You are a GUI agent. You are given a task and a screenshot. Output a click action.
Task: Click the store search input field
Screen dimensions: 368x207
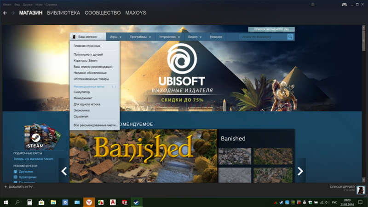click(x=263, y=37)
